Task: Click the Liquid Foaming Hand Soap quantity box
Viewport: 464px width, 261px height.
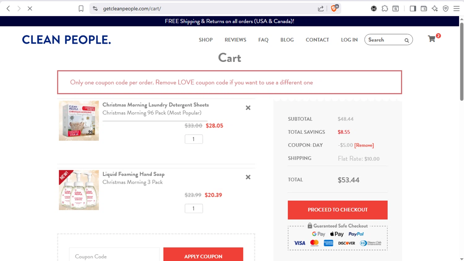Action: [194, 208]
